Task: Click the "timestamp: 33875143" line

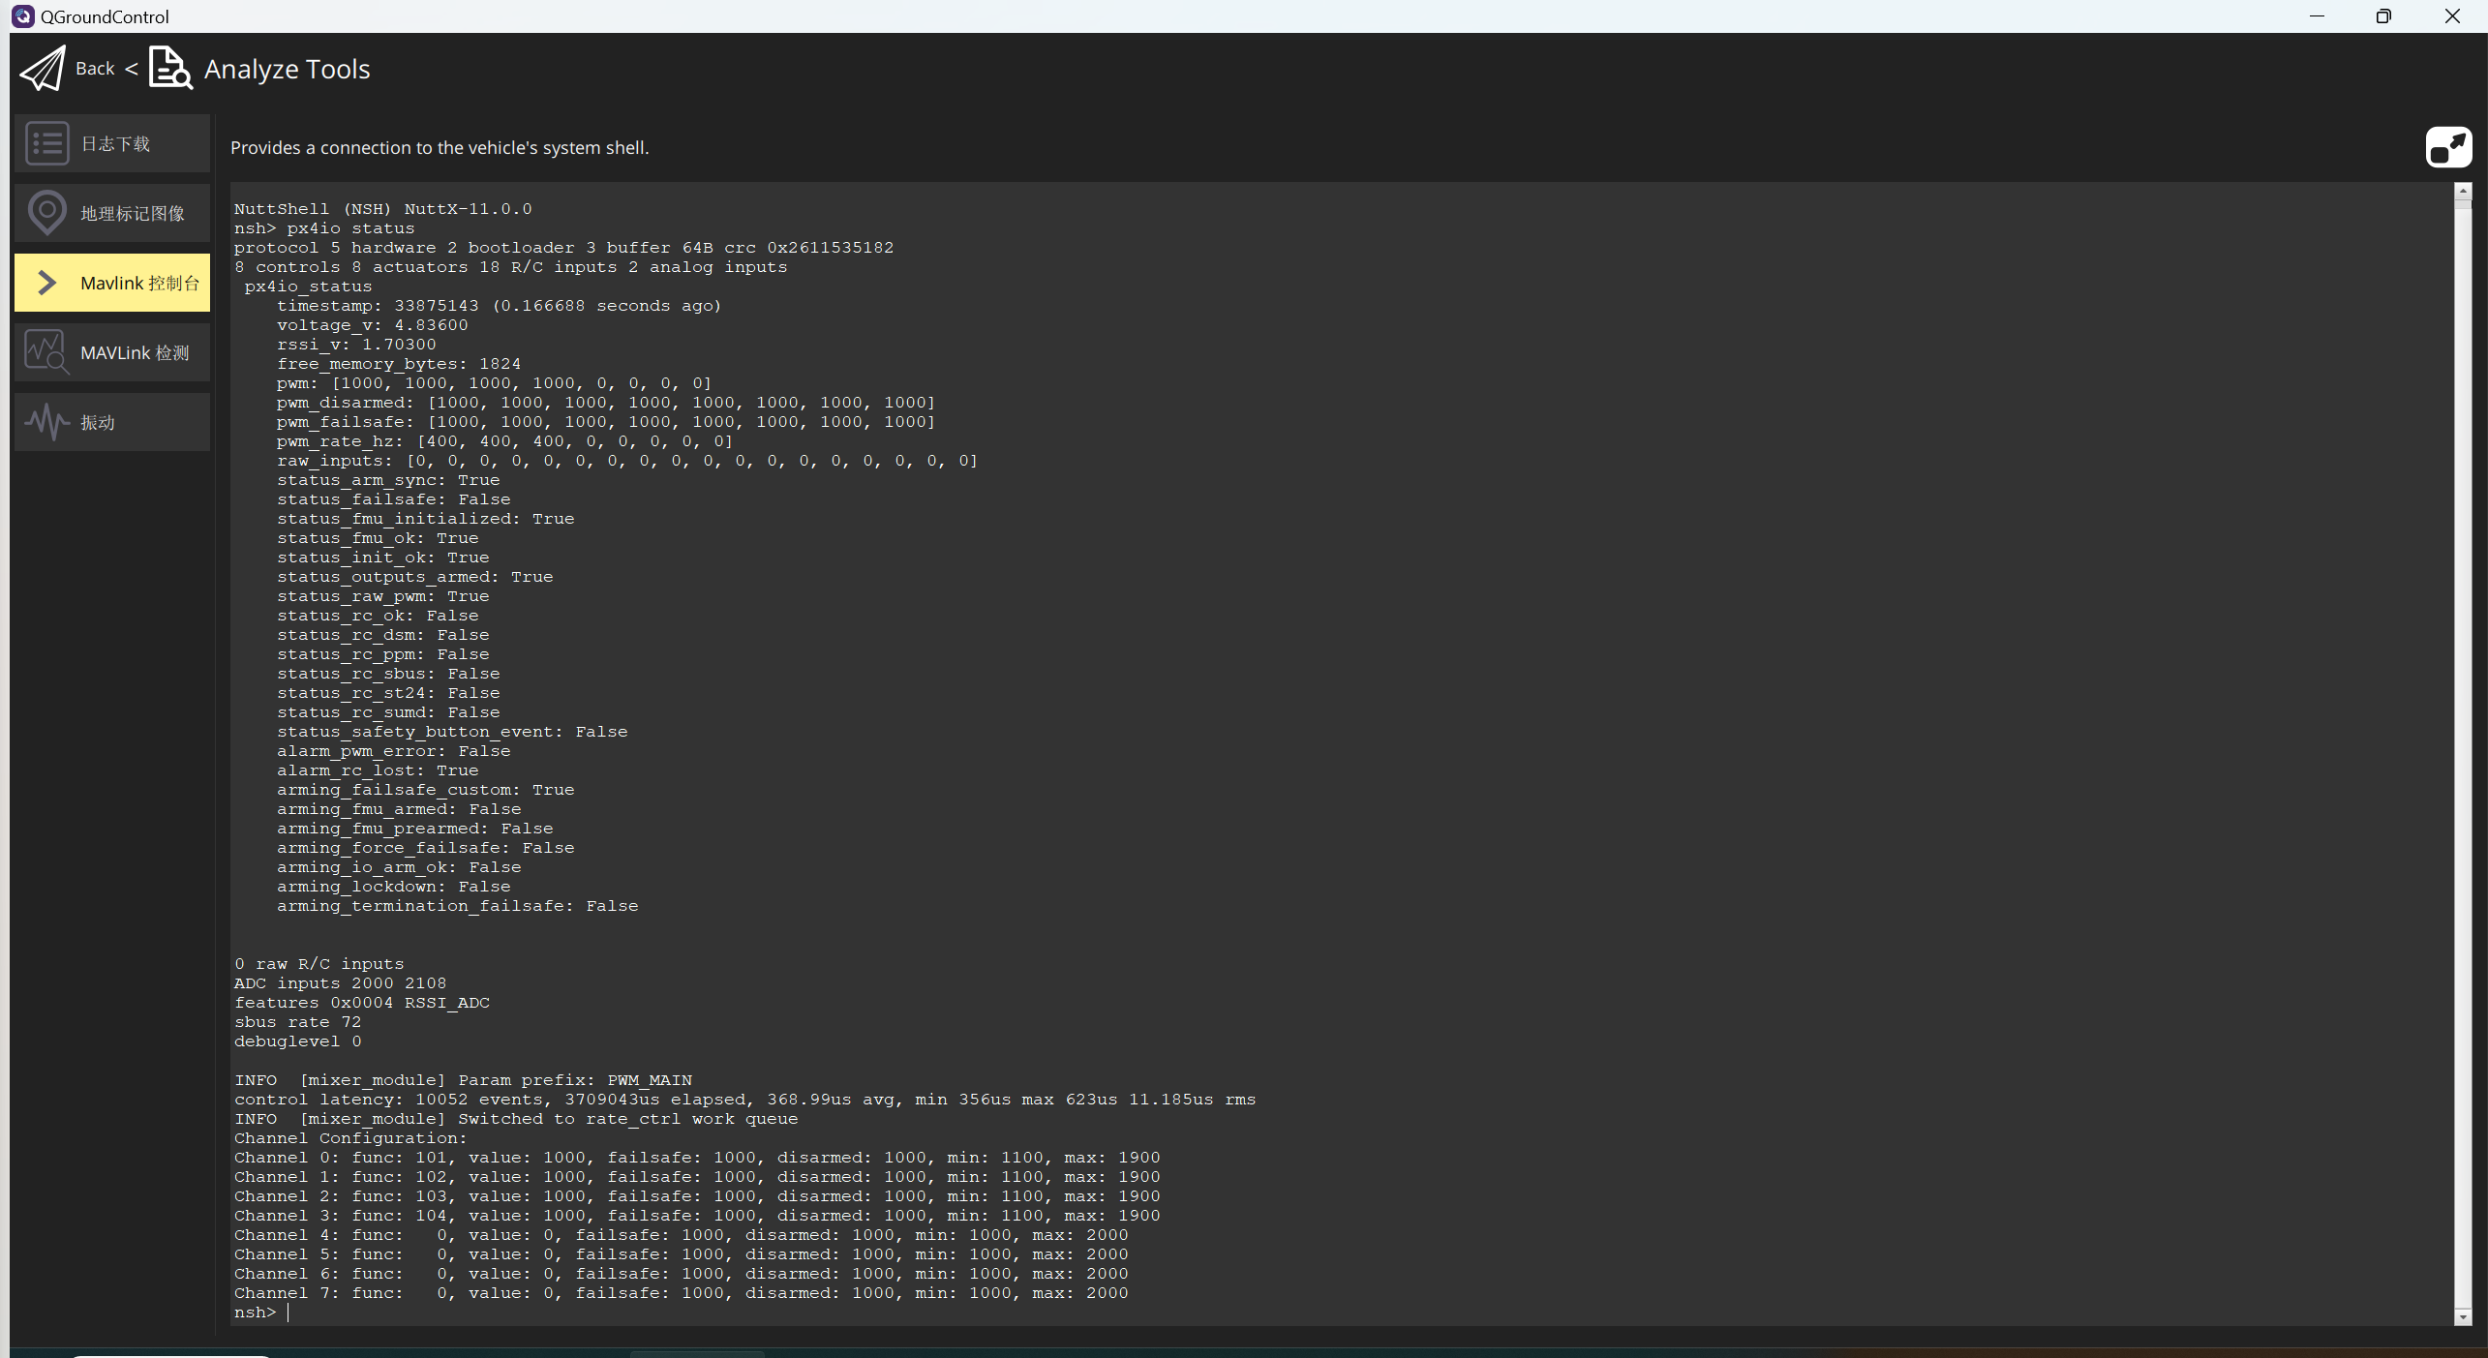Action: 500,306
